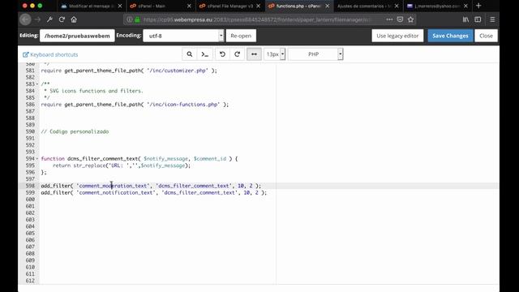The image size is (519, 292).
Task: Click line number 598 in gutter
Action: coord(30,186)
